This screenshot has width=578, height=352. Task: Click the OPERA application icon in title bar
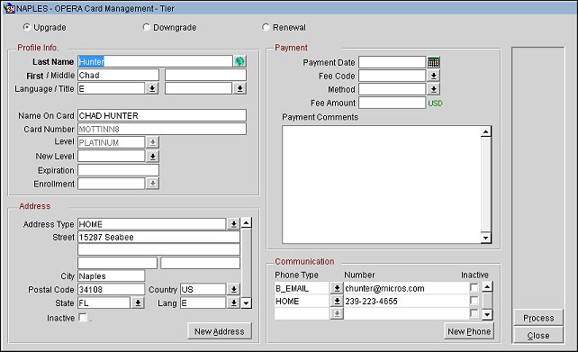click(9, 8)
